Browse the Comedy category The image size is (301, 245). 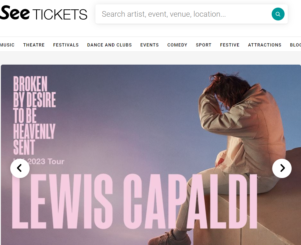[177, 45]
